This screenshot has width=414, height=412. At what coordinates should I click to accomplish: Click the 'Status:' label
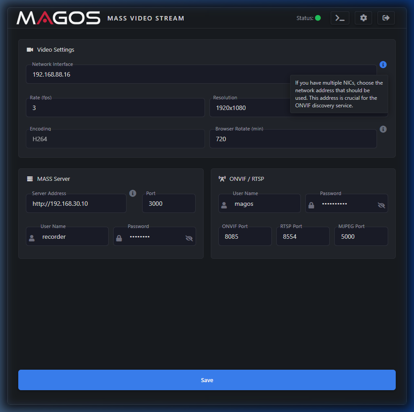pyautogui.click(x=305, y=18)
